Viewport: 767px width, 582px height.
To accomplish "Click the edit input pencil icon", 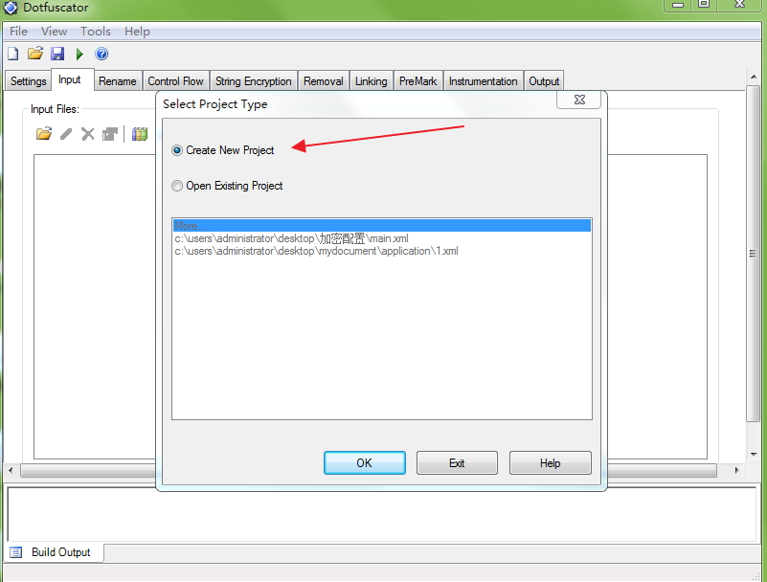I will [66, 134].
